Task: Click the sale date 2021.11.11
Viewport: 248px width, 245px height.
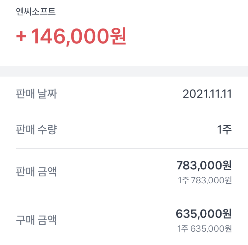Action: [x=207, y=94]
